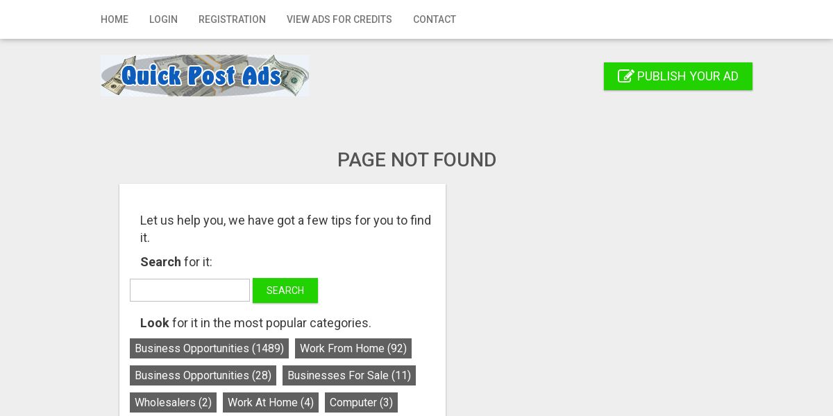Click the green Search button
This screenshot has height=416, width=833.
click(x=285, y=291)
